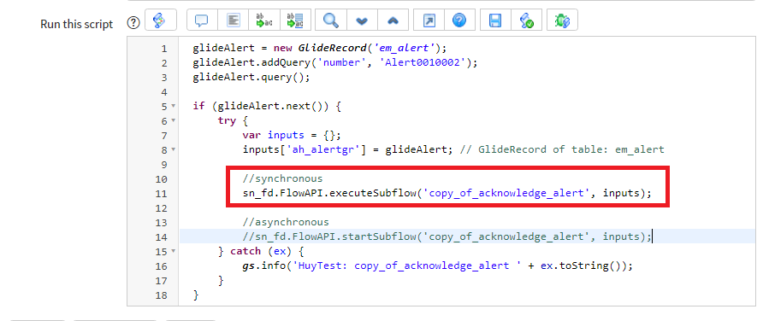Open help for Run this script field

(133, 22)
